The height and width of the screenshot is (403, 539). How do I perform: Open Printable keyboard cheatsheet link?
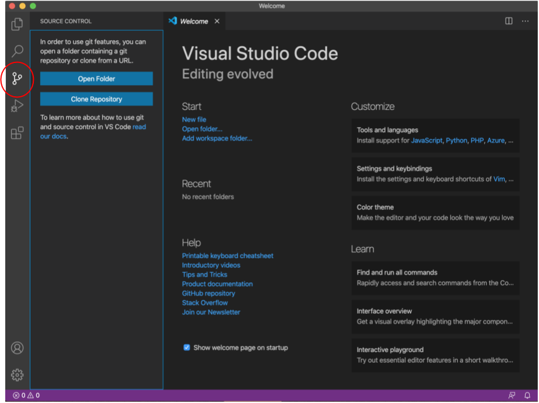pyautogui.click(x=228, y=256)
